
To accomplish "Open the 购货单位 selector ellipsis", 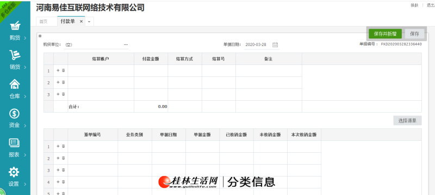I will (126, 44).
